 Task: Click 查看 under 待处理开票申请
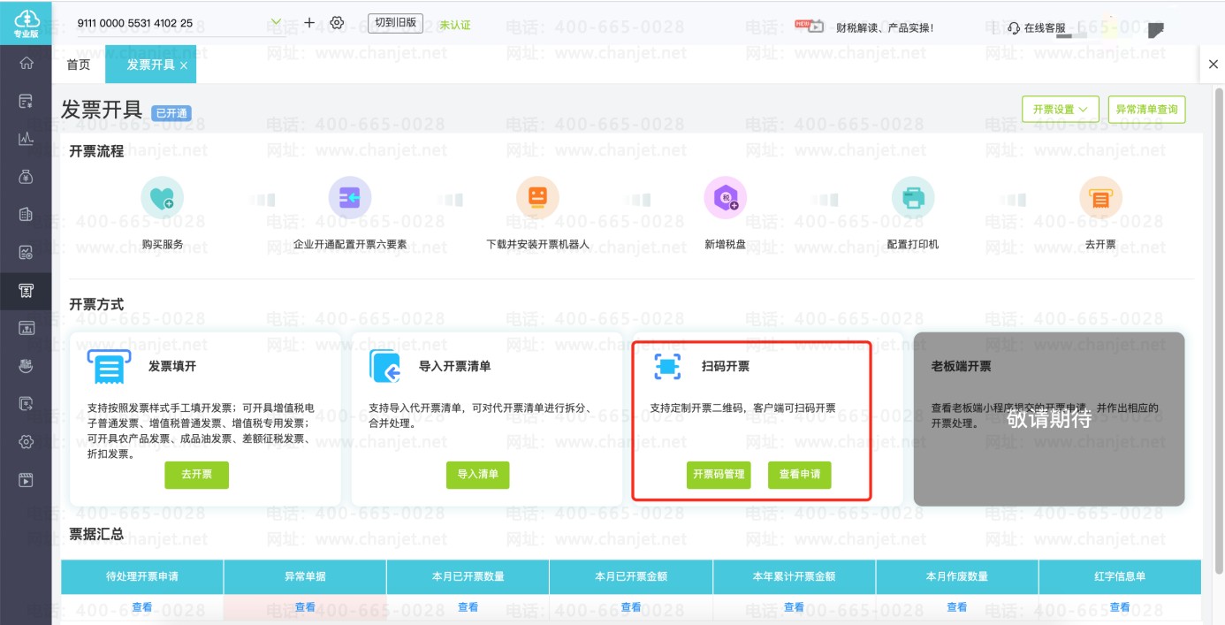[x=142, y=607]
